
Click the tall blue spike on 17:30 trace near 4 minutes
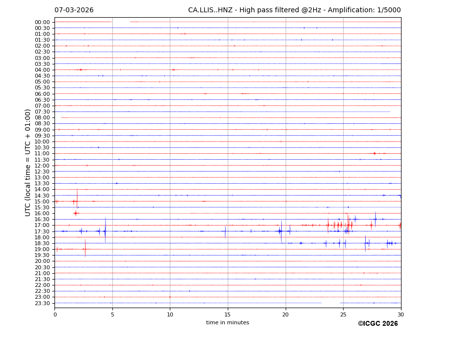tap(105, 229)
